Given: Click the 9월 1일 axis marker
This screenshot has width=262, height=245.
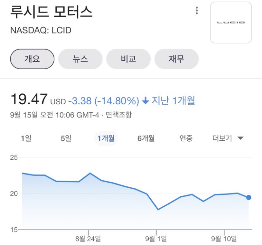Looking at the screenshot, I should tap(156, 238).
